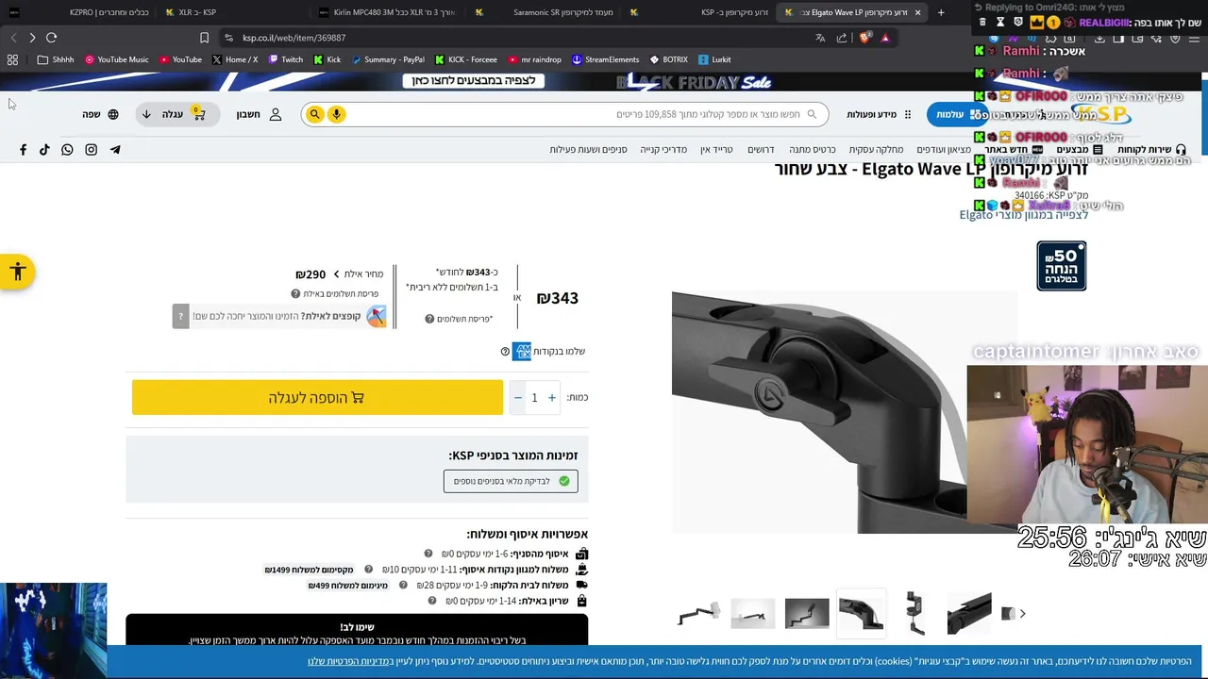Viewport: 1208px width, 679px height.
Task: Bookmark this page with the bookmark icon
Action: 204,38
